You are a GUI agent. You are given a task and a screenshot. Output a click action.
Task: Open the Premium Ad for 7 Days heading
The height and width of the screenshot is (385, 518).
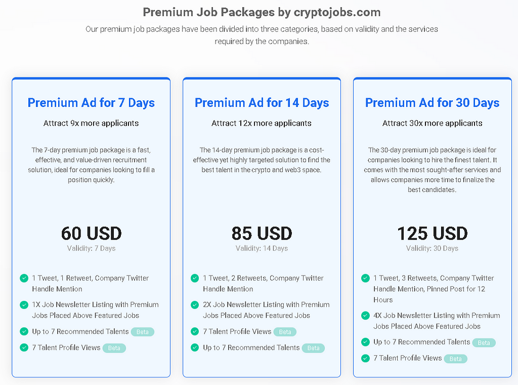click(91, 102)
